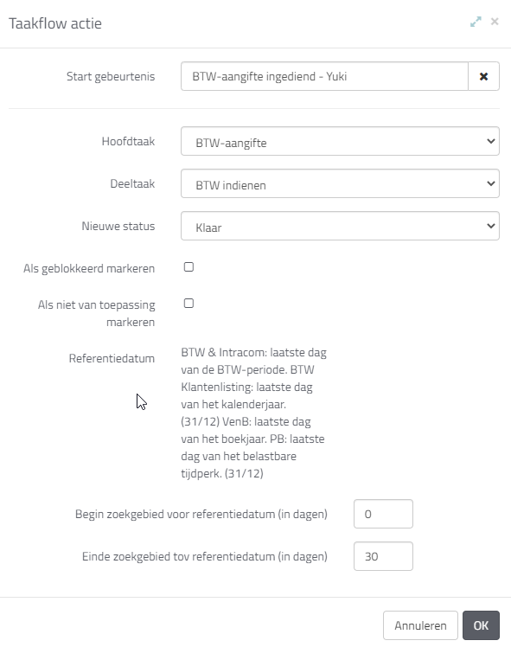Click the Taakflow actie dialog title
This screenshot has height=647, width=511.
point(55,23)
